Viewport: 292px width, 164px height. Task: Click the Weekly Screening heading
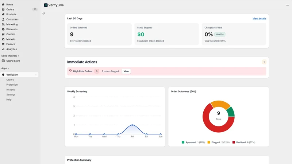[x=77, y=91]
